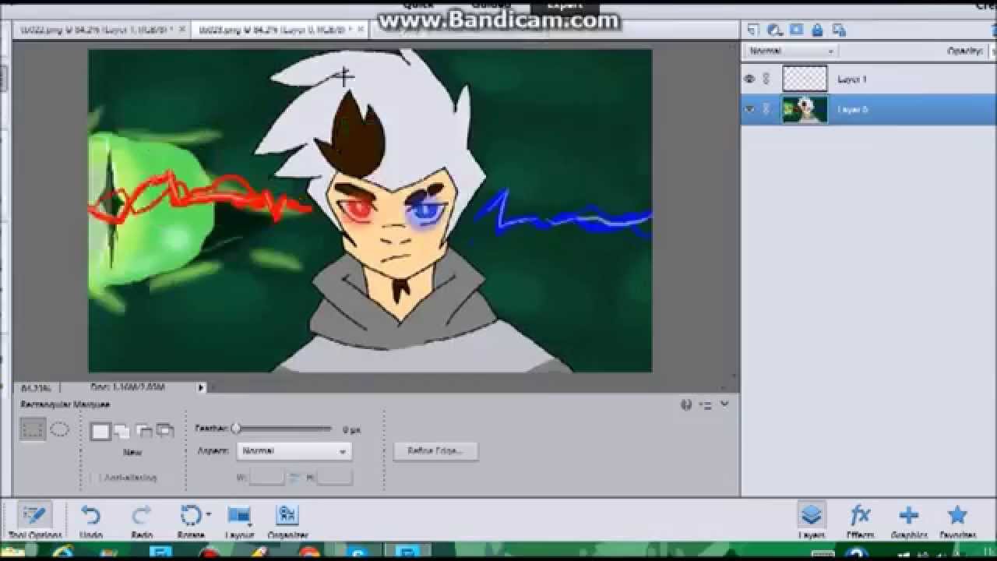Add a layer mask icon
Image resolution: width=997 pixels, height=561 pixels.
pyautogui.click(x=796, y=30)
